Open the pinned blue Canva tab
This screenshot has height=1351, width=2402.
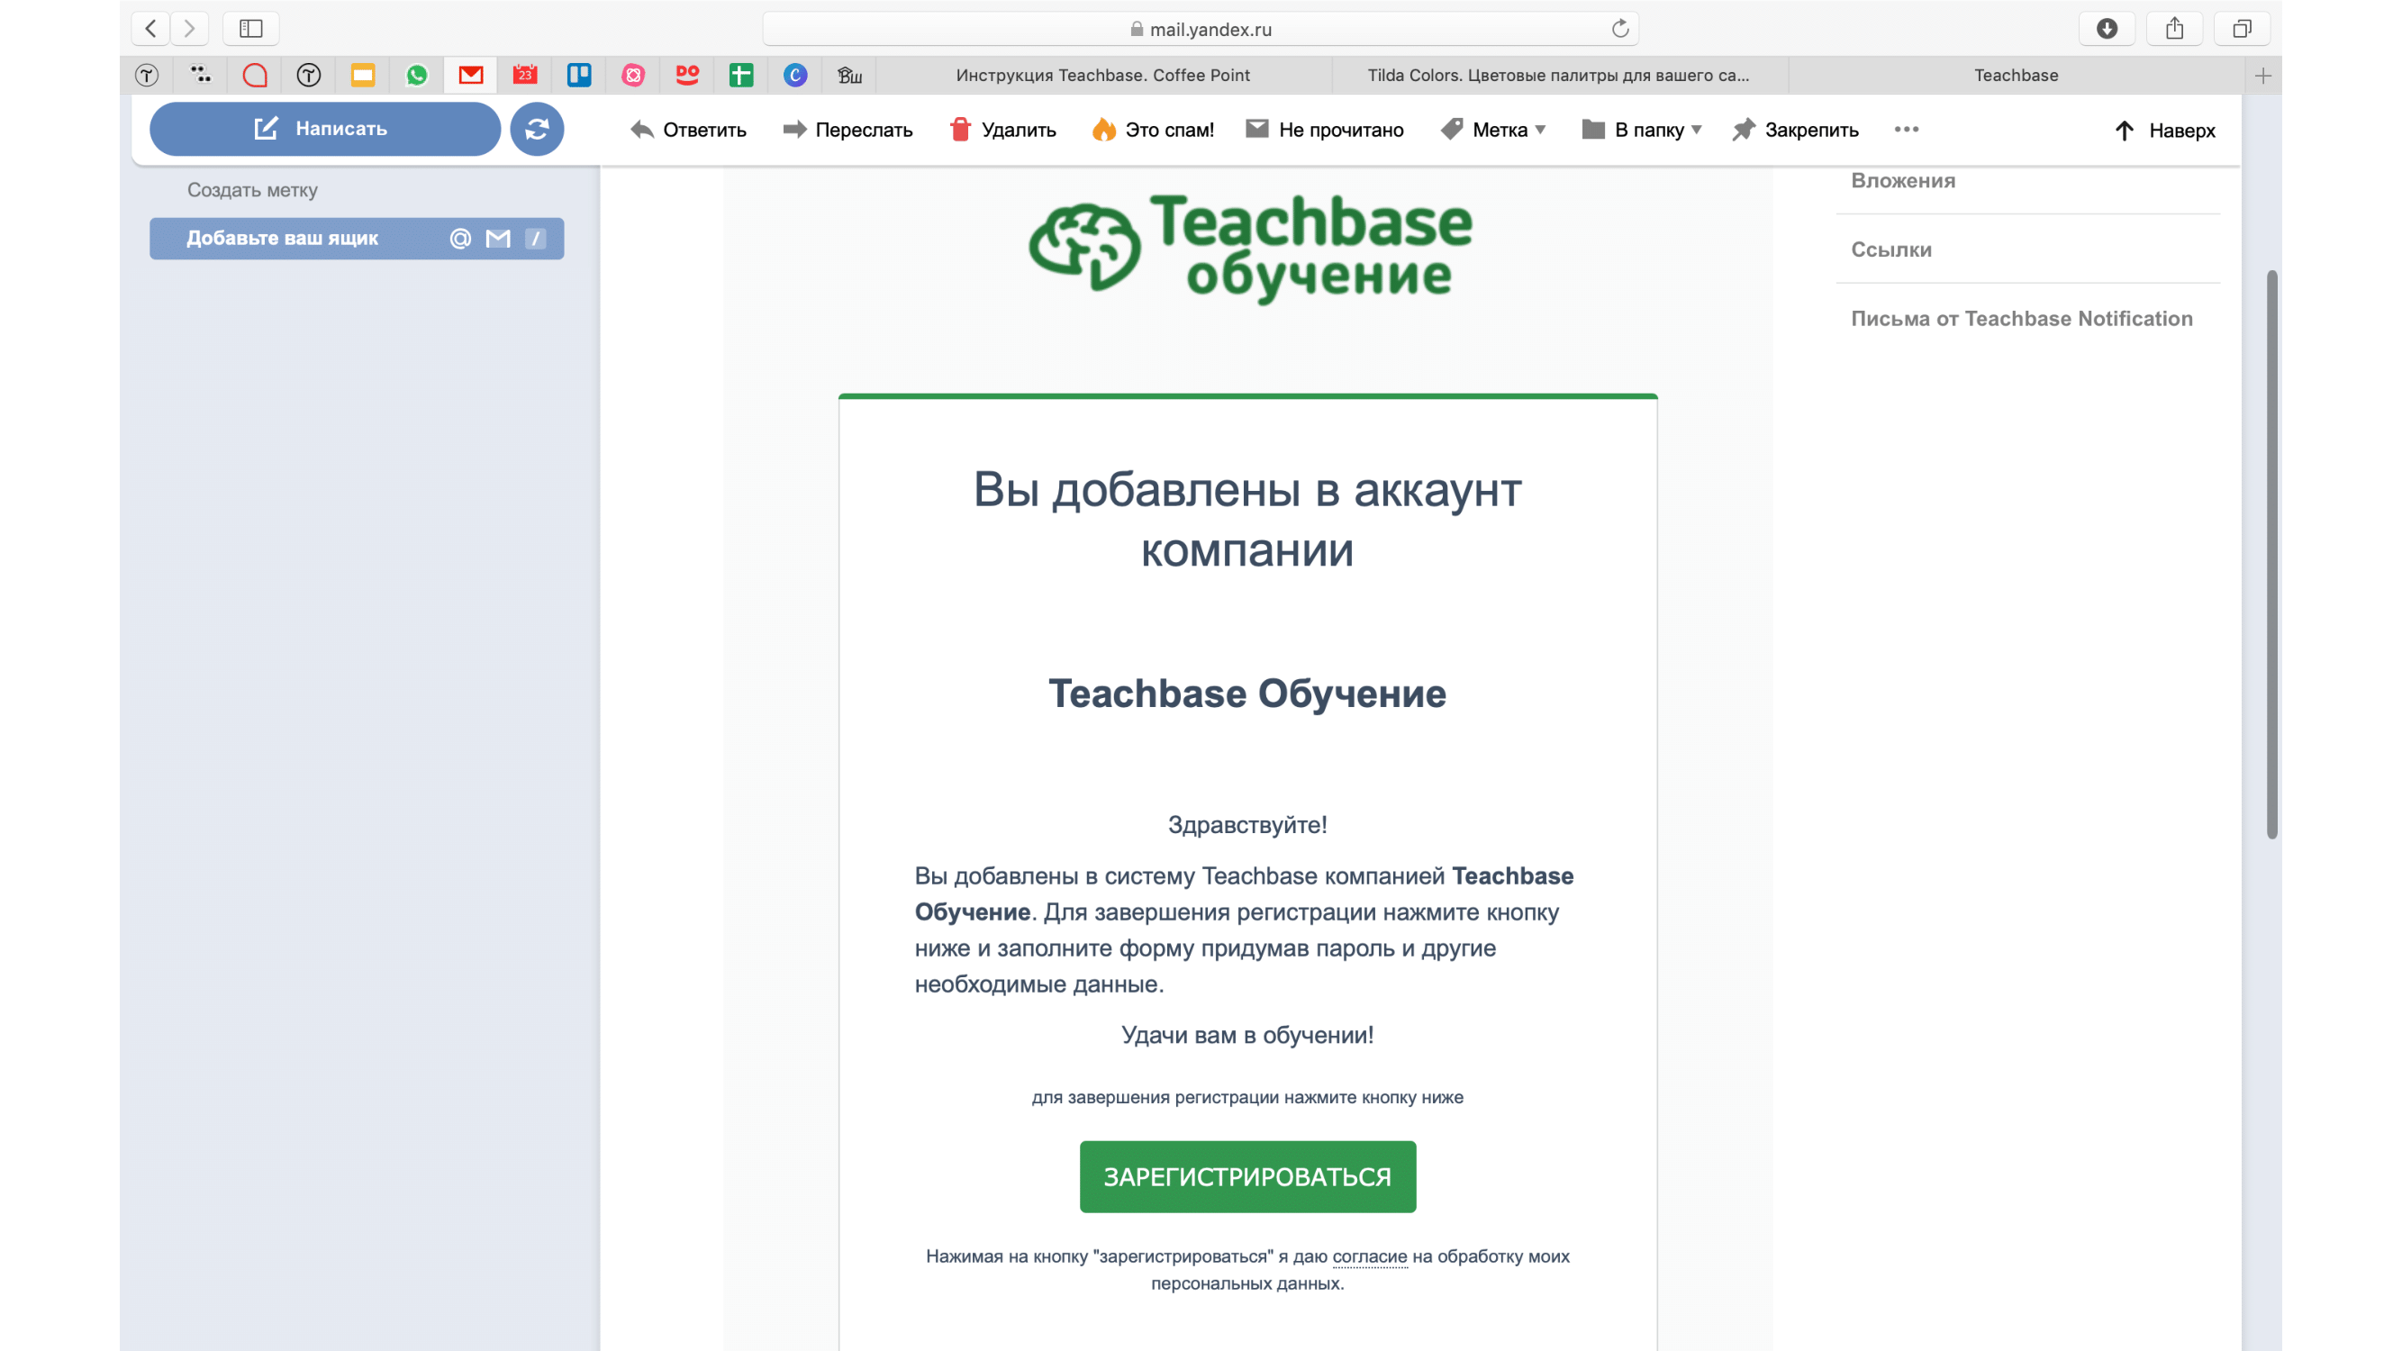(x=795, y=76)
